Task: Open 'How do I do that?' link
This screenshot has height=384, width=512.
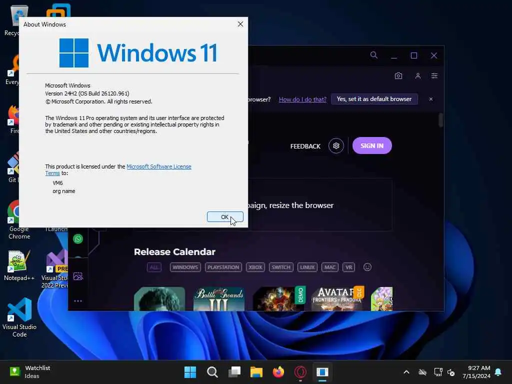Action: coord(302,99)
